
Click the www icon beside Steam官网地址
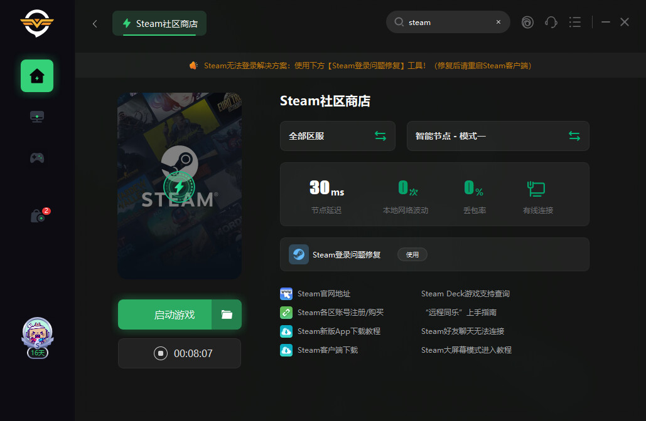(286, 294)
